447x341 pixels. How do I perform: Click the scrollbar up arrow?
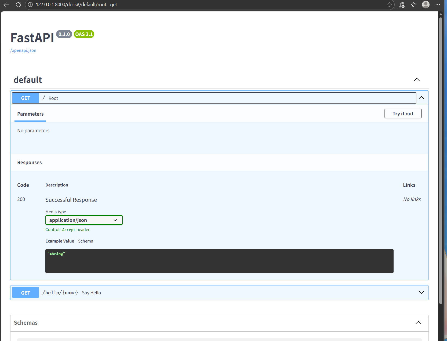click(441, 14)
